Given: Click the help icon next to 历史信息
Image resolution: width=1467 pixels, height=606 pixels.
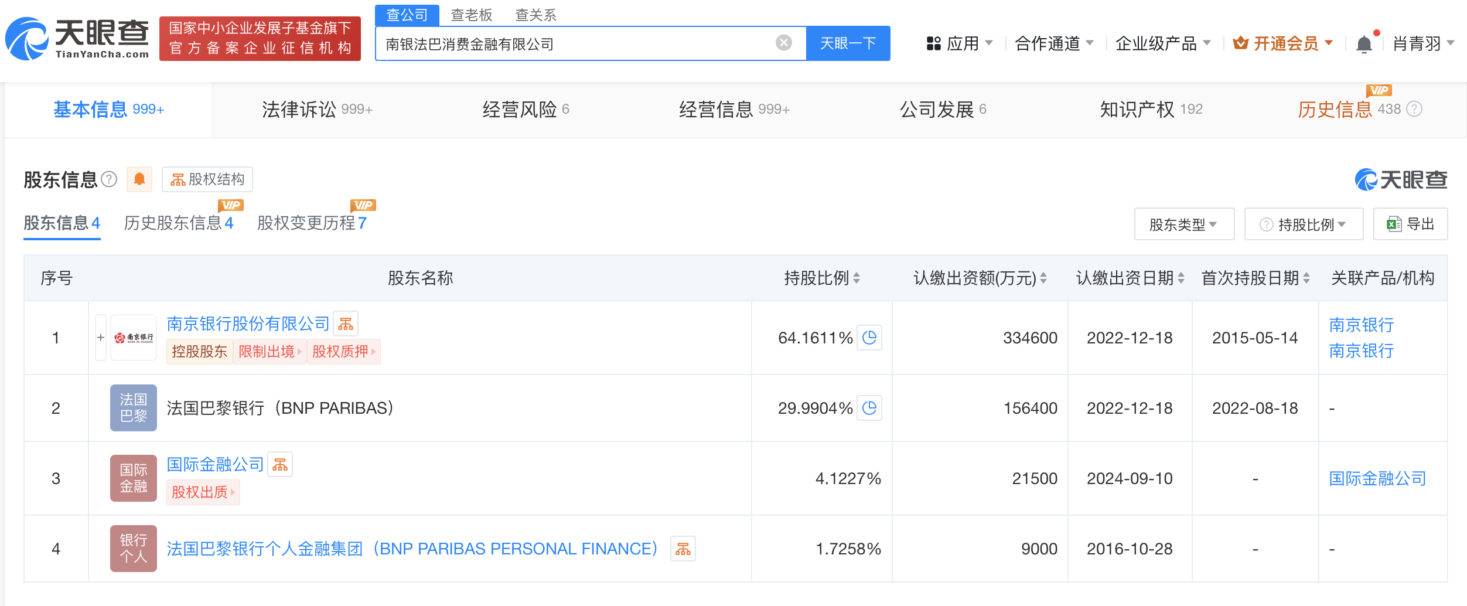Looking at the screenshot, I should pyautogui.click(x=1414, y=109).
